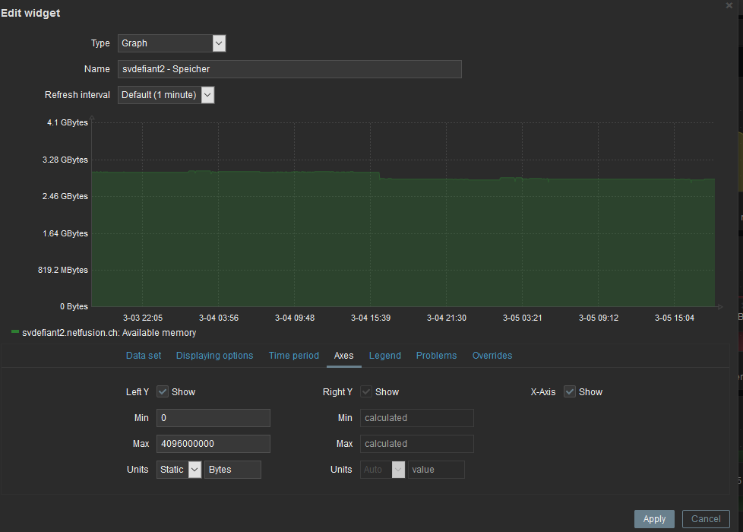The width and height of the screenshot is (743, 532).
Task: Select the Axes tab
Action: [343, 356]
